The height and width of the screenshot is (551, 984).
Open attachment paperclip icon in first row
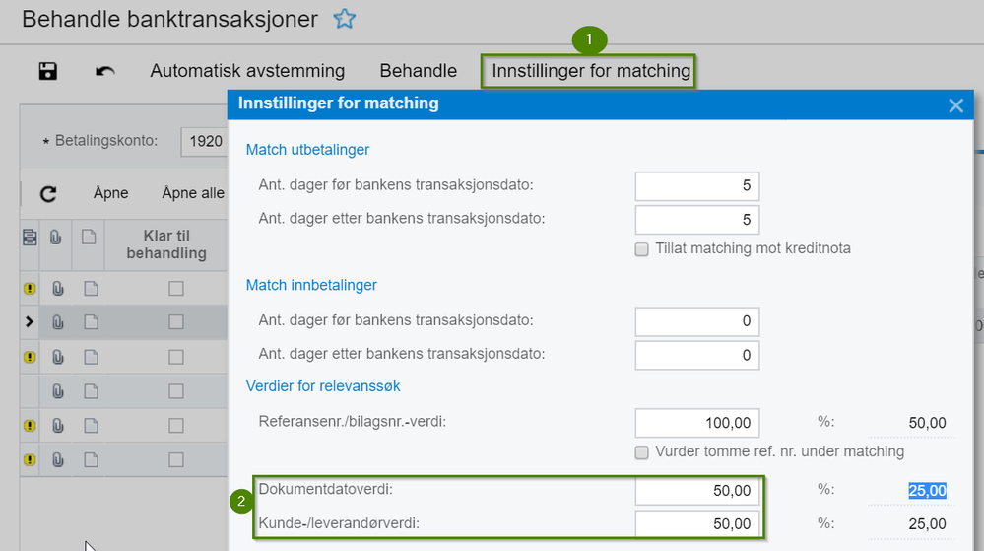coord(58,289)
